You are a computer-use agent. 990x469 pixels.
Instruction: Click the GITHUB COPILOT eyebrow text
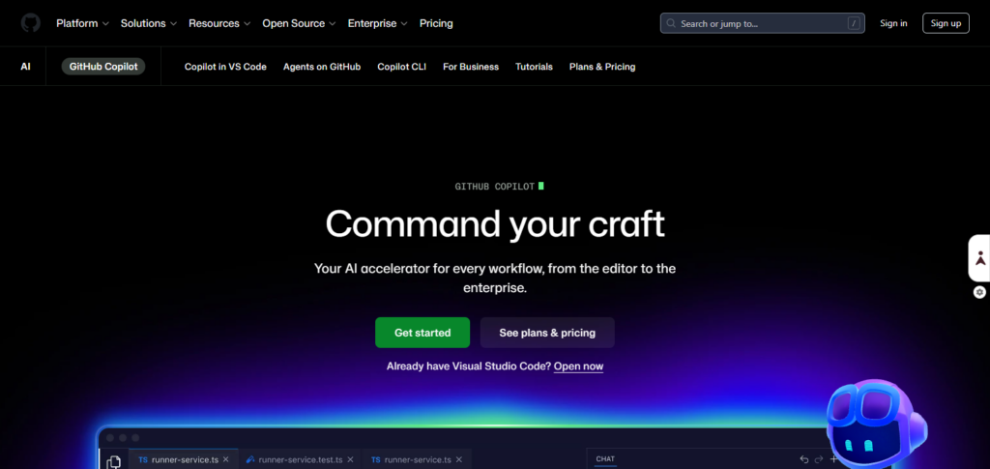pos(495,187)
